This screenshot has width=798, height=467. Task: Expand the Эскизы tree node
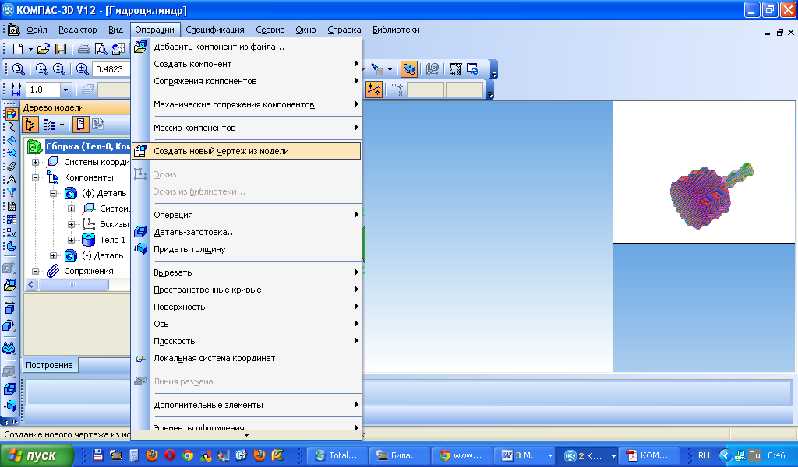point(71,224)
